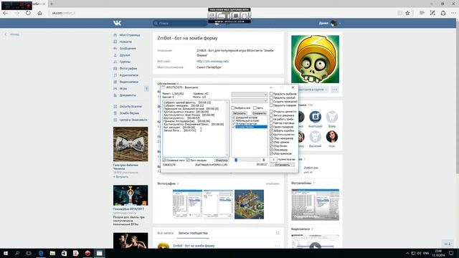Screen dimensions: 459x258
Task: Open Windows Start menu
Action: click(6, 253)
